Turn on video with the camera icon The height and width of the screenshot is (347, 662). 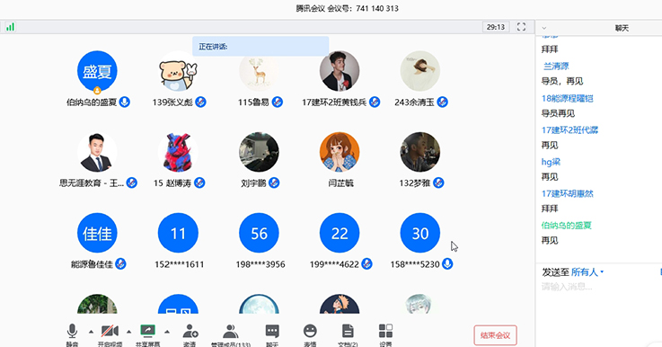tap(110, 331)
